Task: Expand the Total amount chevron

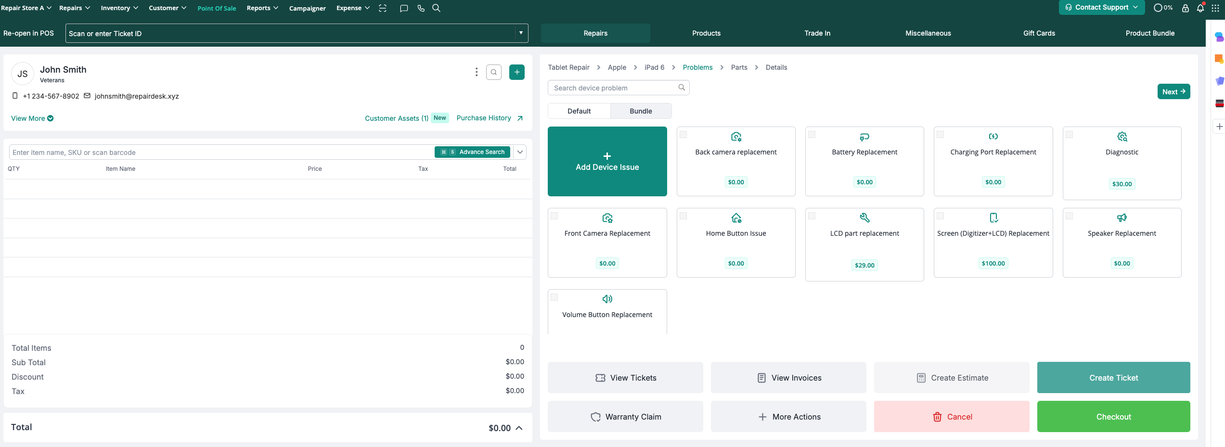Action: [519, 428]
